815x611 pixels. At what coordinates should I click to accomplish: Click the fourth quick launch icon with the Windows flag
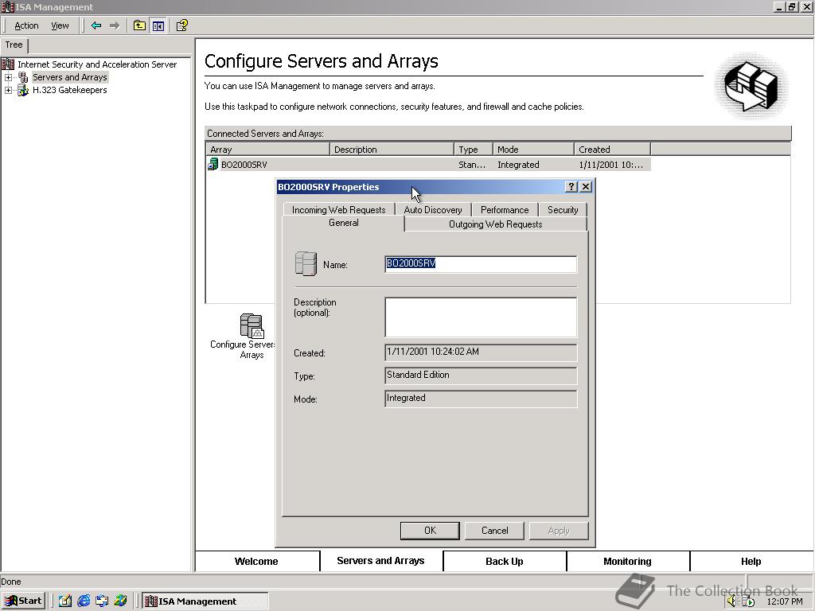click(x=120, y=601)
